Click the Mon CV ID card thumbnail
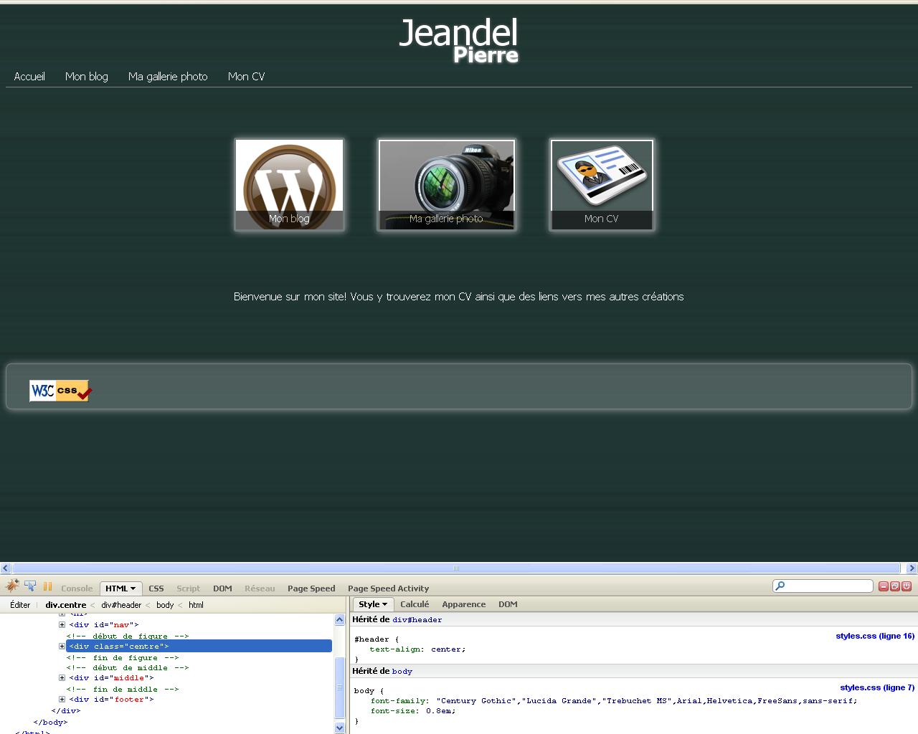 pos(602,185)
